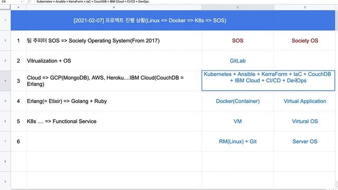Select the 'Server OS' cell
Screen dimensions: 338x190
[305, 141]
